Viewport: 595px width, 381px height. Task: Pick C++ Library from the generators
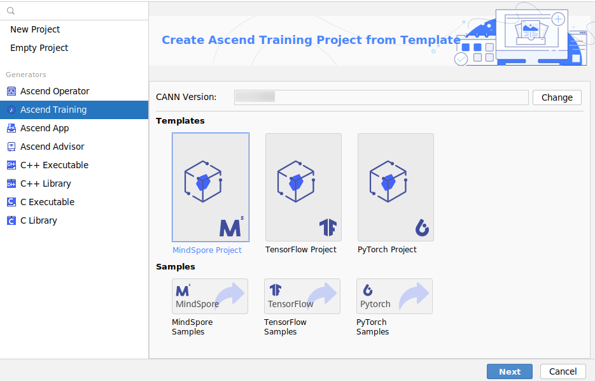click(46, 184)
